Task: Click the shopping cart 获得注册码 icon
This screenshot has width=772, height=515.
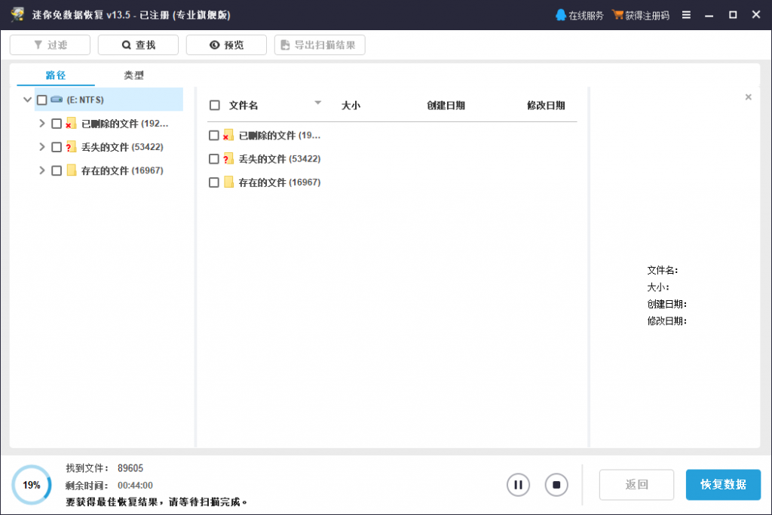Action: (617, 15)
